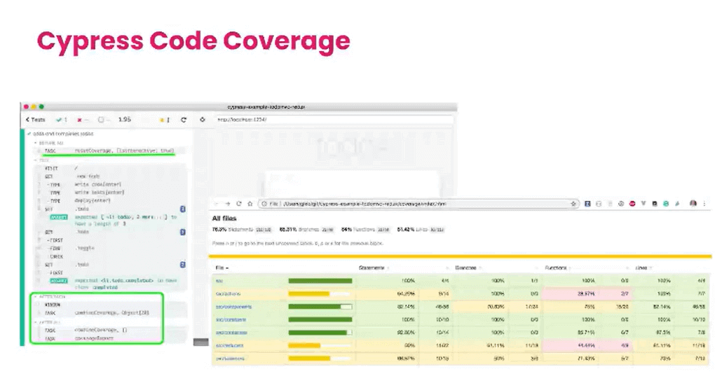722x383 pixels.
Task: Go back to the Tests list in Cypress
Action: pyautogui.click(x=36, y=120)
